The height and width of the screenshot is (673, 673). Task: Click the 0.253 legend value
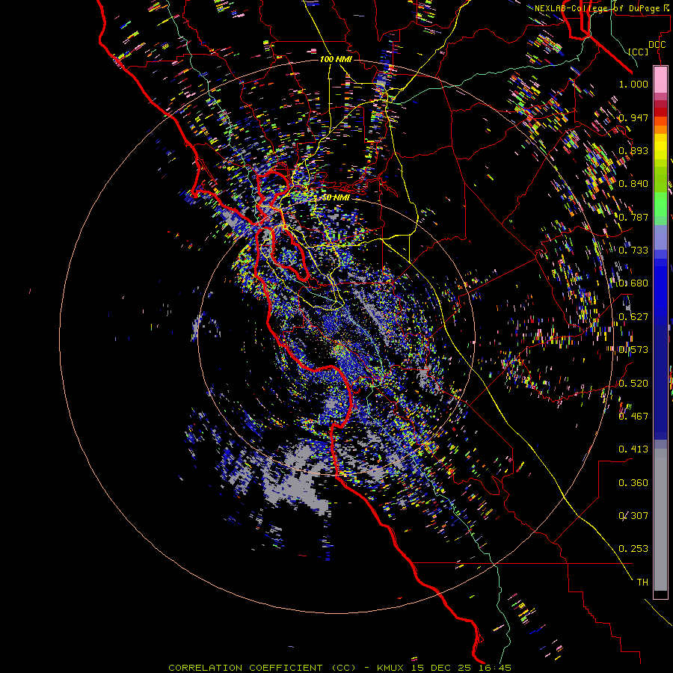[633, 549]
